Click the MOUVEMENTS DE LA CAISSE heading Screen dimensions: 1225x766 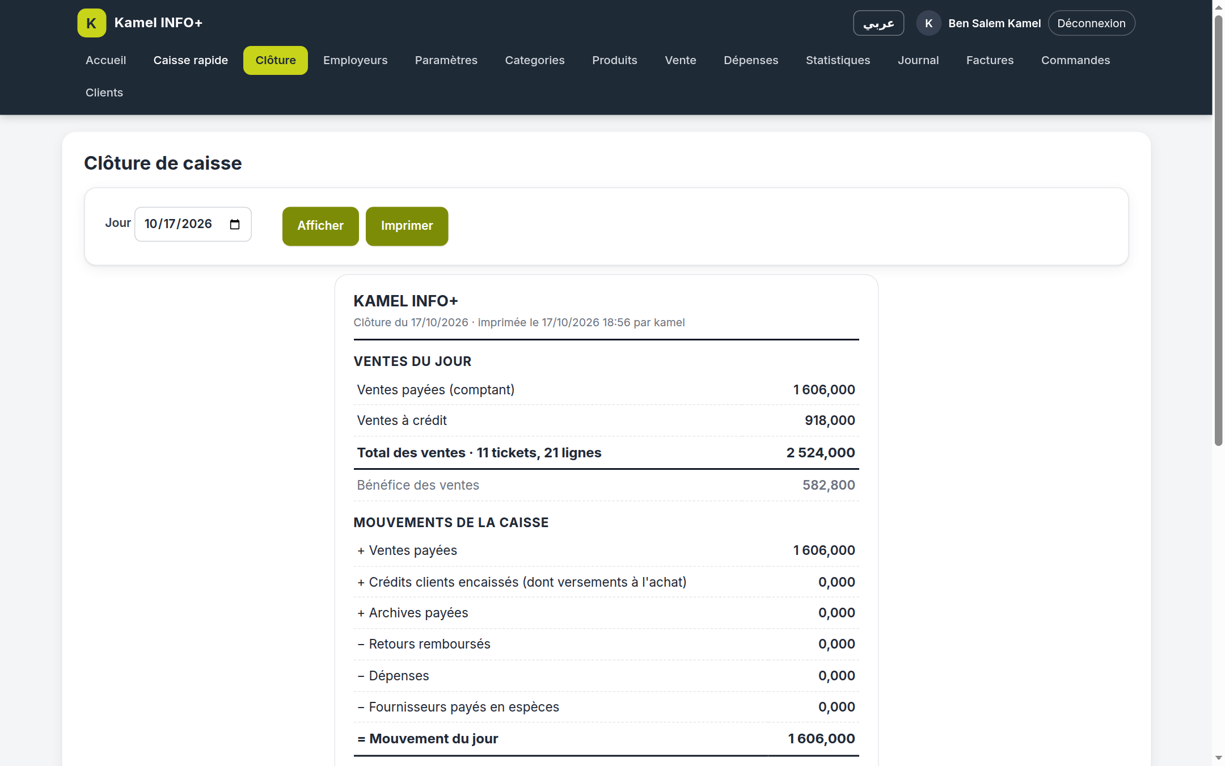click(451, 523)
